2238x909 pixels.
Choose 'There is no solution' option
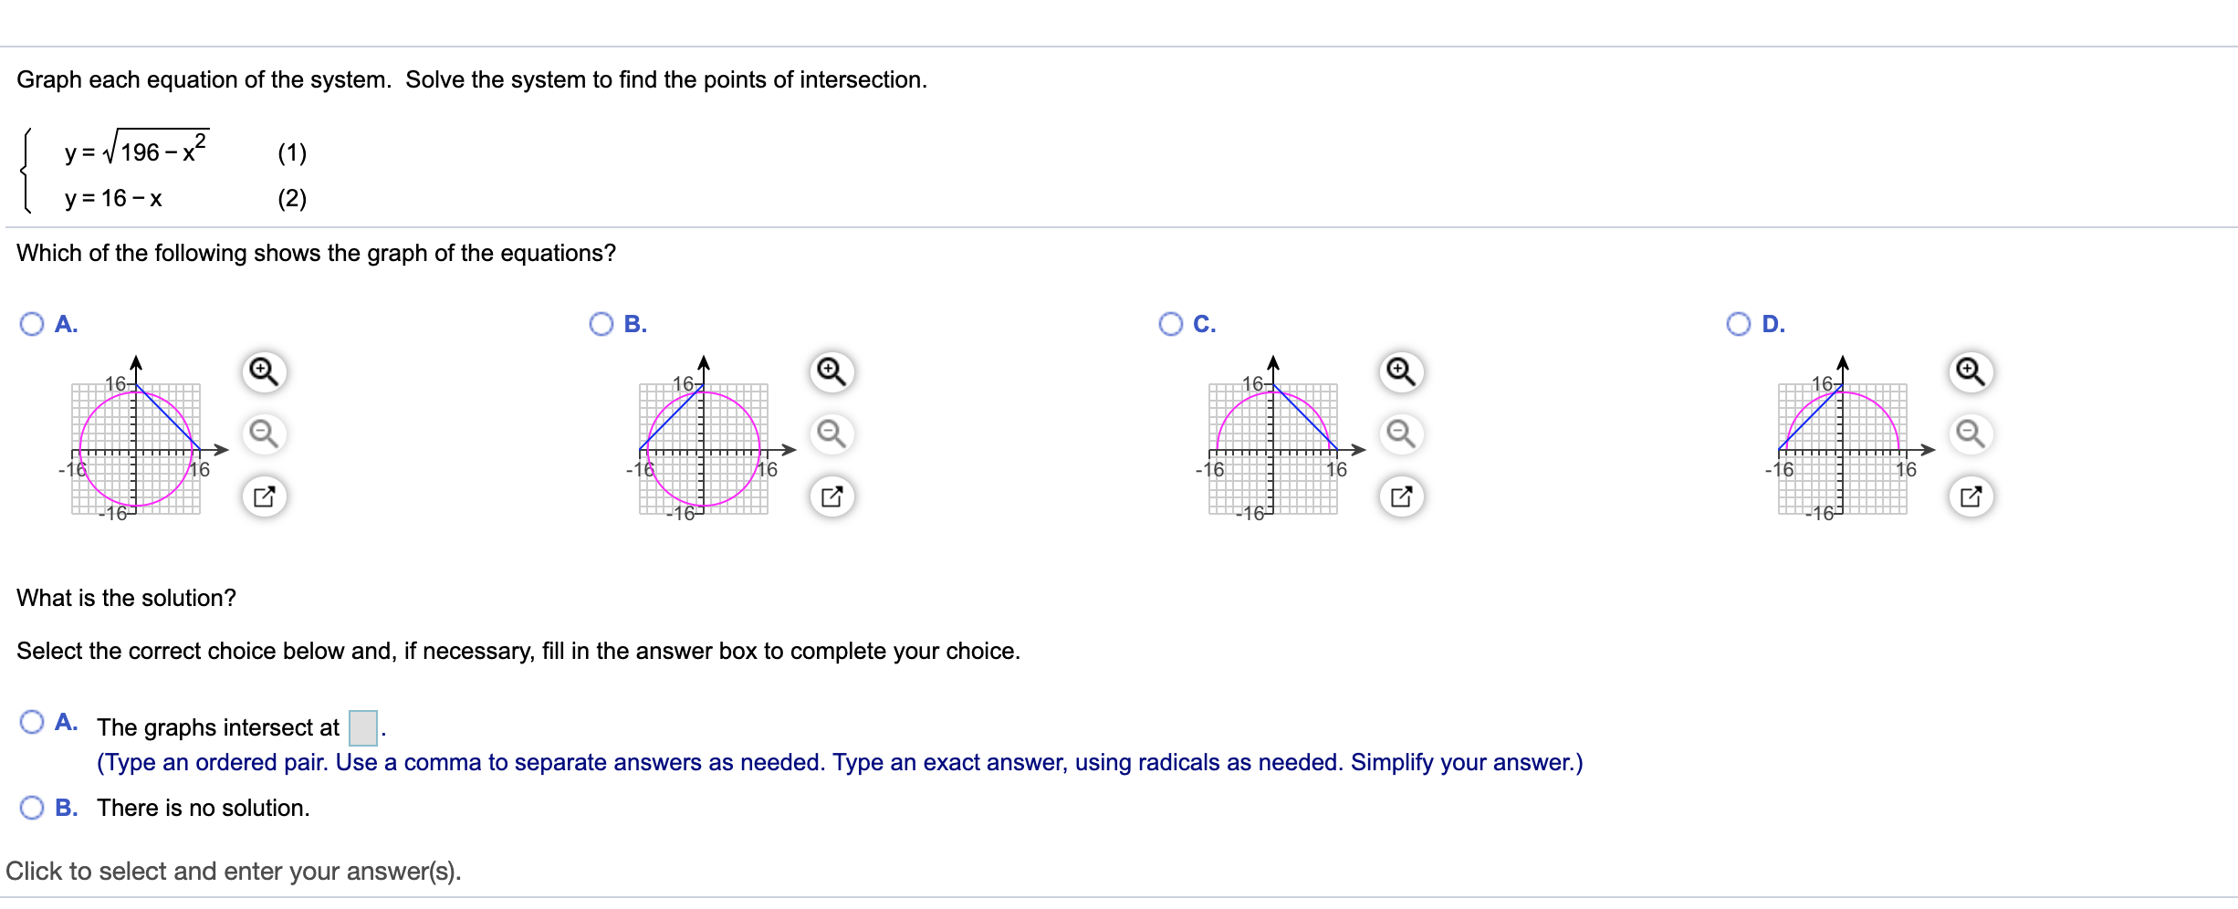[x=32, y=808]
